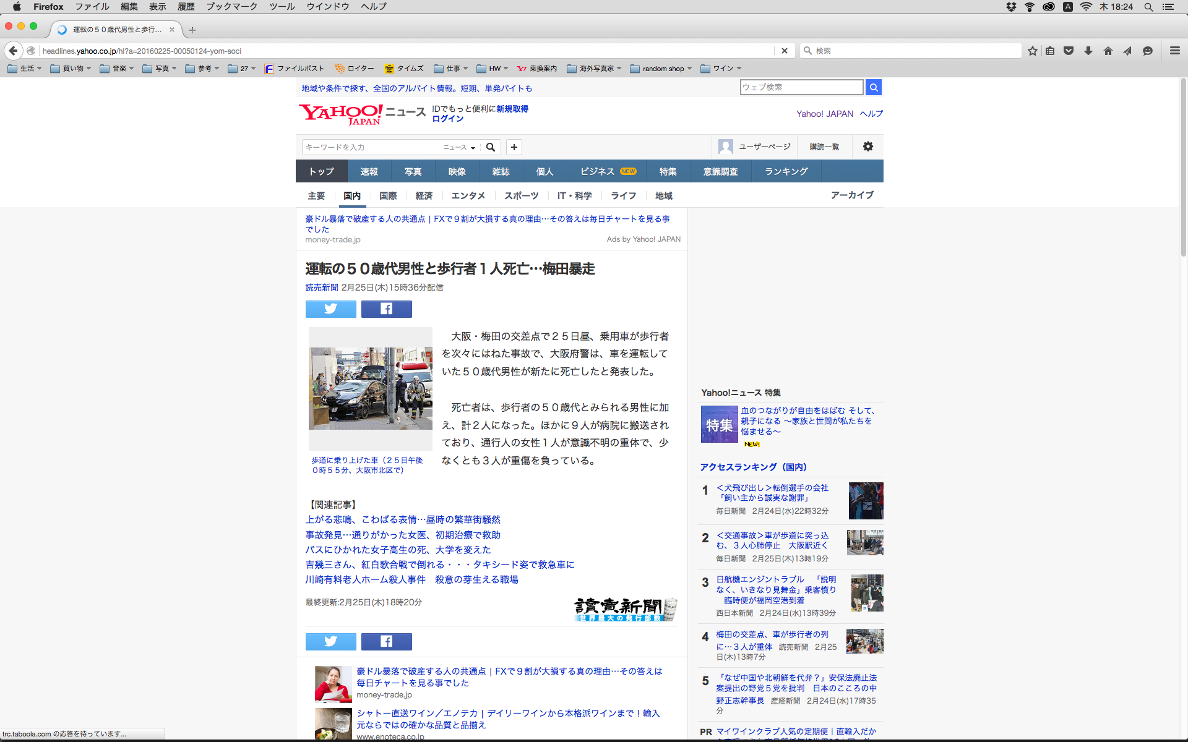The width and height of the screenshot is (1188, 742).
Task: Click the Yahoo settings gear icon
Action: pyautogui.click(x=868, y=147)
